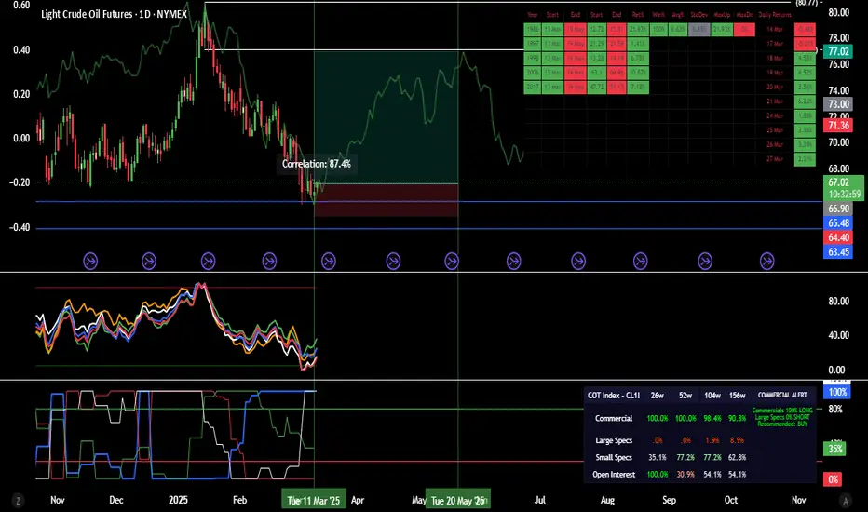The image size is (868, 512).
Task: Select the Correlation: 87.4% label
Action: pyautogui.click(x=316, y=164)
